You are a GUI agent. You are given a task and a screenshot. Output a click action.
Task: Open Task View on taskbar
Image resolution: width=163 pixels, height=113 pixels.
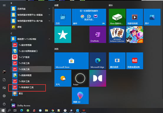coord(15,111)
